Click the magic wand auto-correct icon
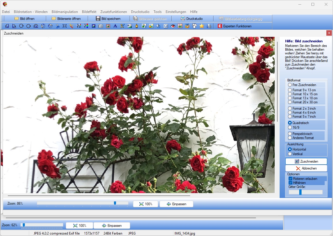The image size is (333, 236). click(72, 26)
